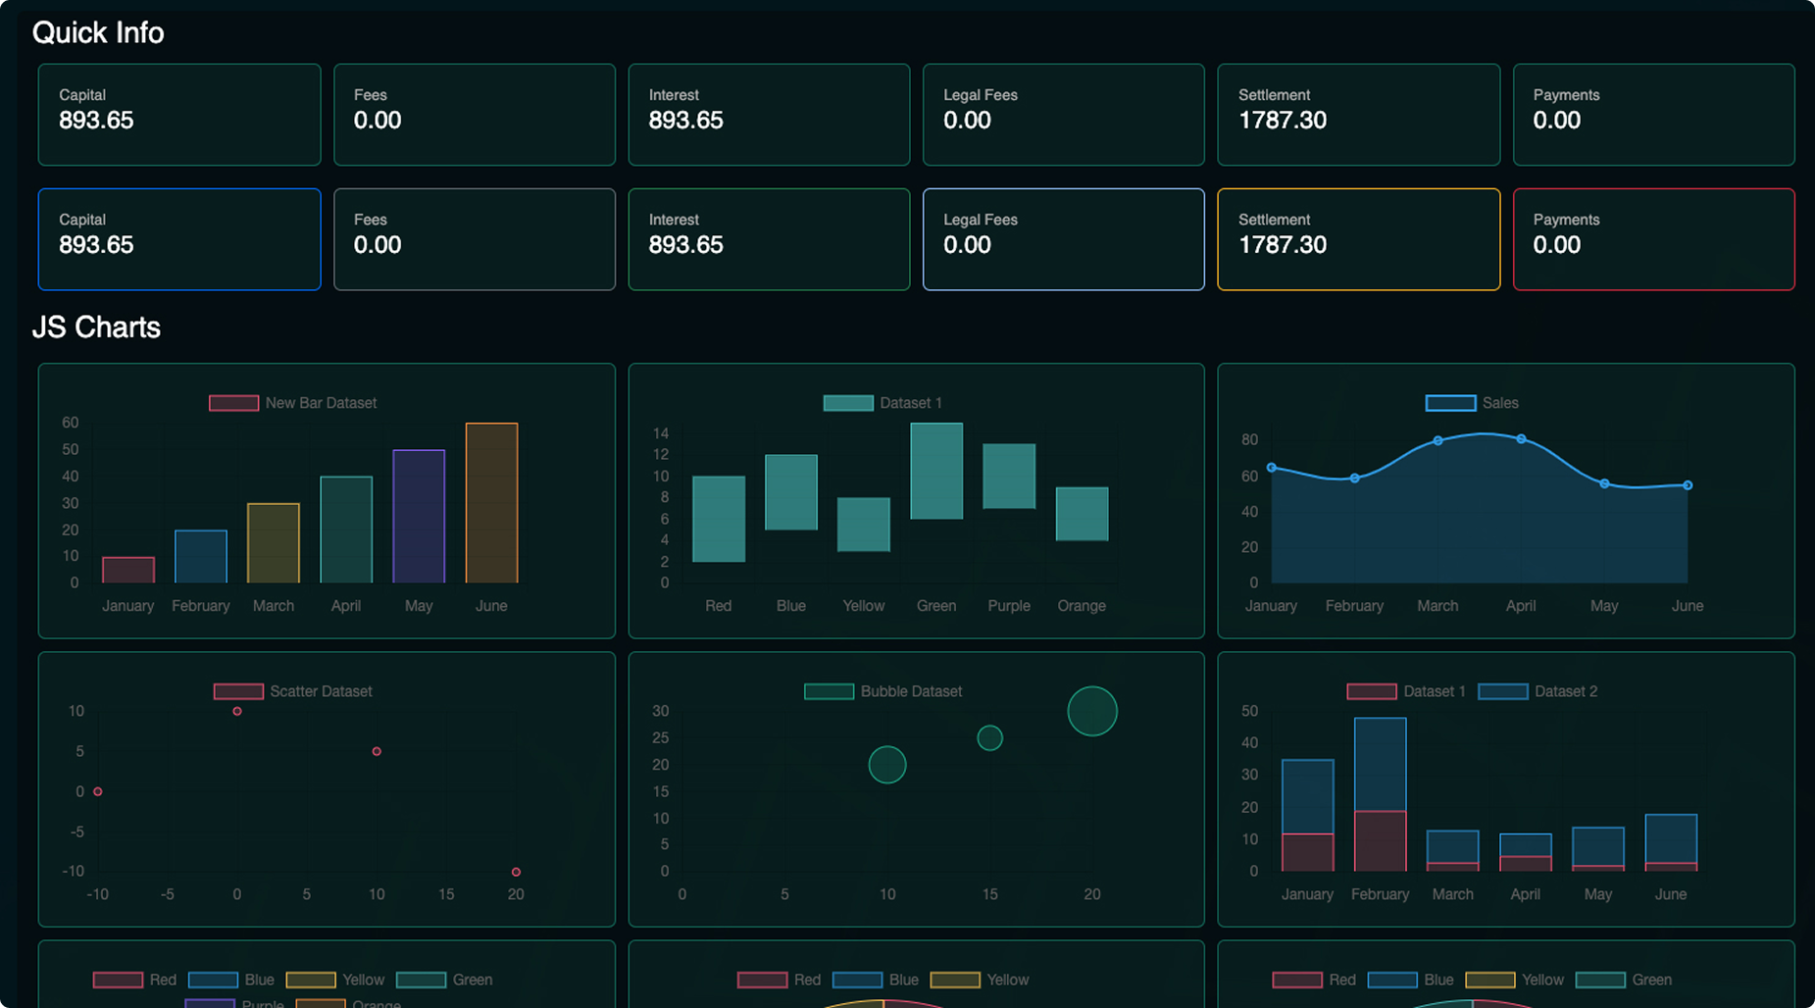Select the June bar in New Bar Dataset chart

491,503
